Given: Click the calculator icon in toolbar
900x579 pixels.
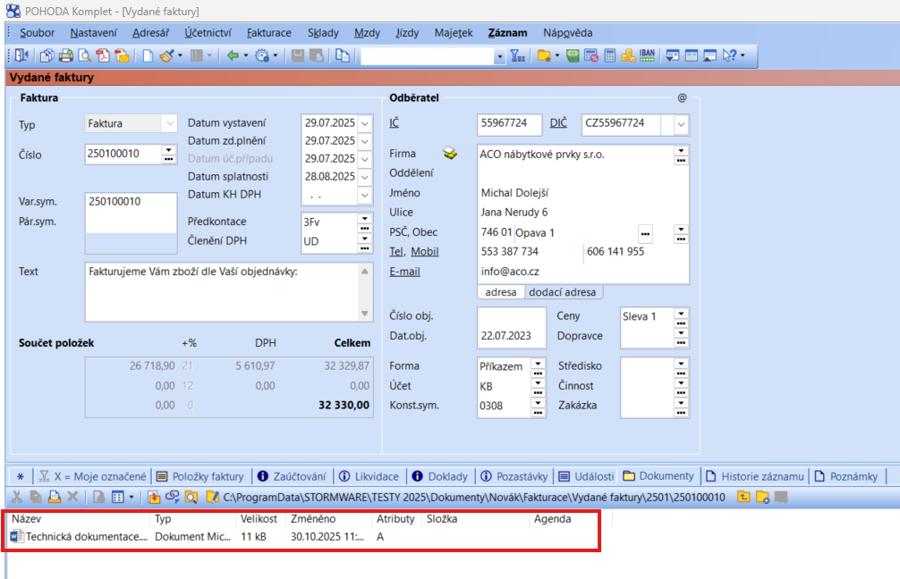Looking at the screenshot, I should [610, 56].
